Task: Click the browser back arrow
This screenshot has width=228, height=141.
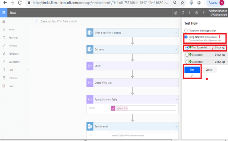Action: pyautogui.click(x=5, y=3)
